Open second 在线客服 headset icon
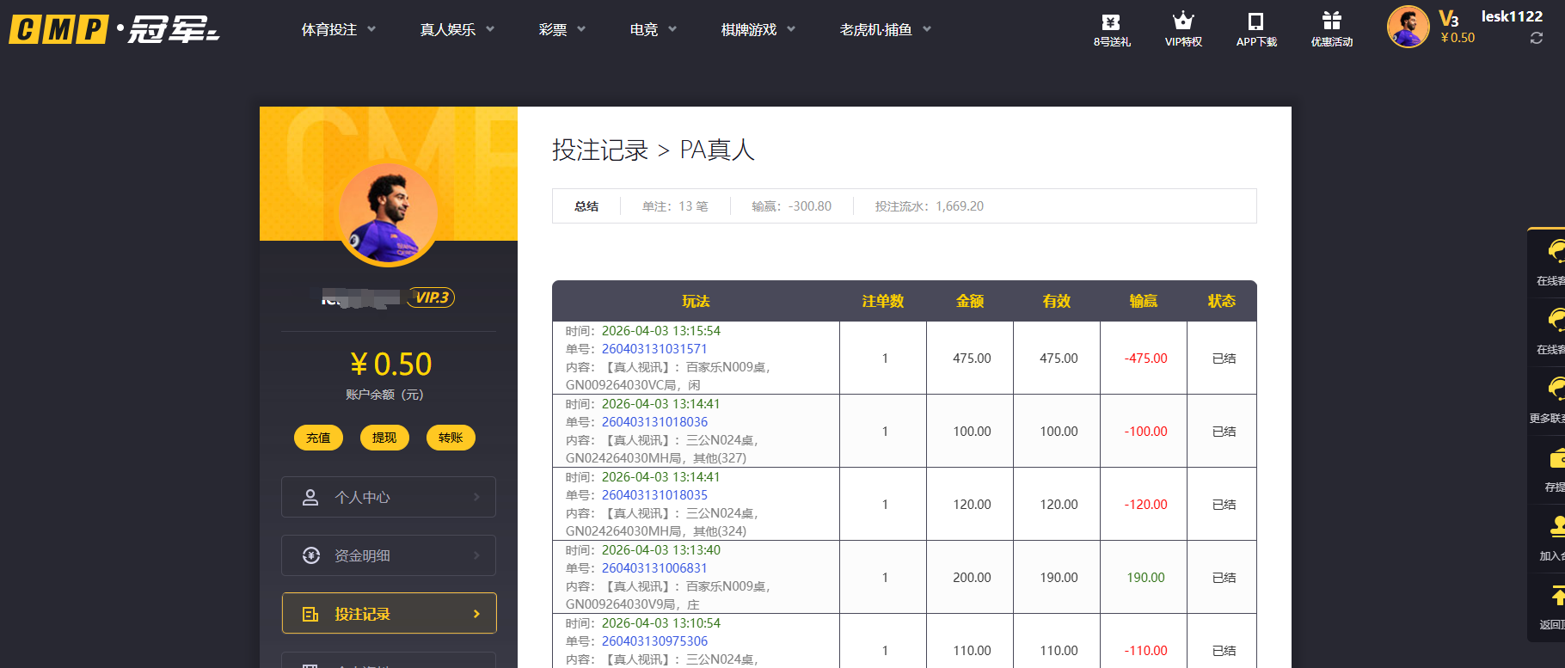Image resolution: width=1565 pixels, height=668 pixels. [x=1556, y=320]
